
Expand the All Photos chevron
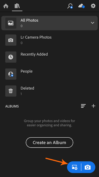[92, 23]
